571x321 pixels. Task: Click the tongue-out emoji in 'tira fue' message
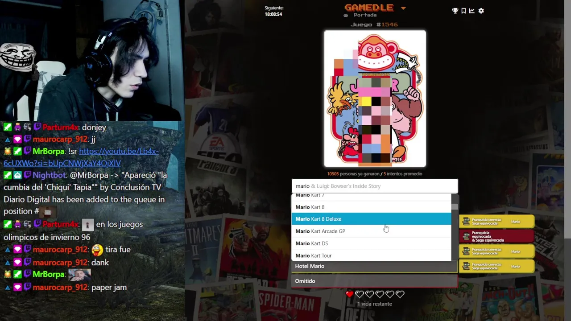(97, 250)
